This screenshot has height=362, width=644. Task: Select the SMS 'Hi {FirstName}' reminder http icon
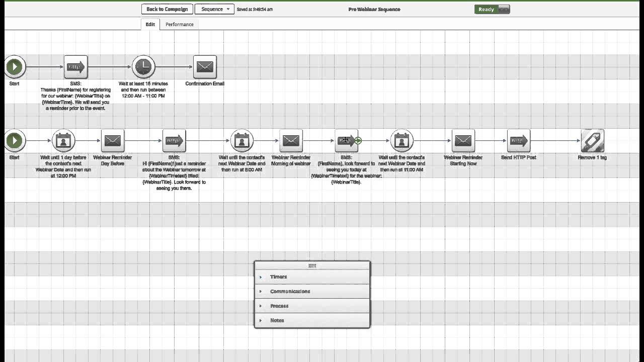click(x=174, y=140)
